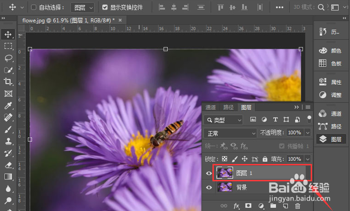Open 填充 slider dropdown arrow
This screenshot has height=211, width=350.
308,159
